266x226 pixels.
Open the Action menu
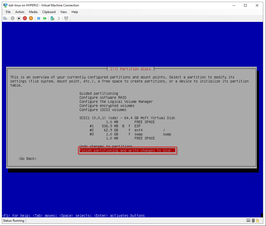(20, 12)
